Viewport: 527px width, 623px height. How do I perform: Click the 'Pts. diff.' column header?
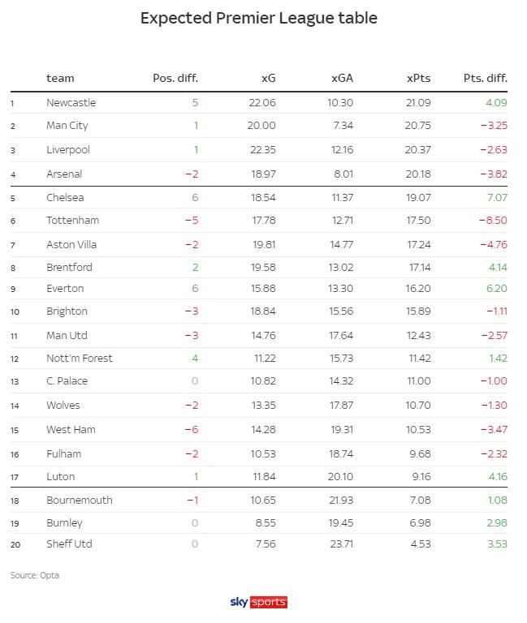tap(485, 79)
